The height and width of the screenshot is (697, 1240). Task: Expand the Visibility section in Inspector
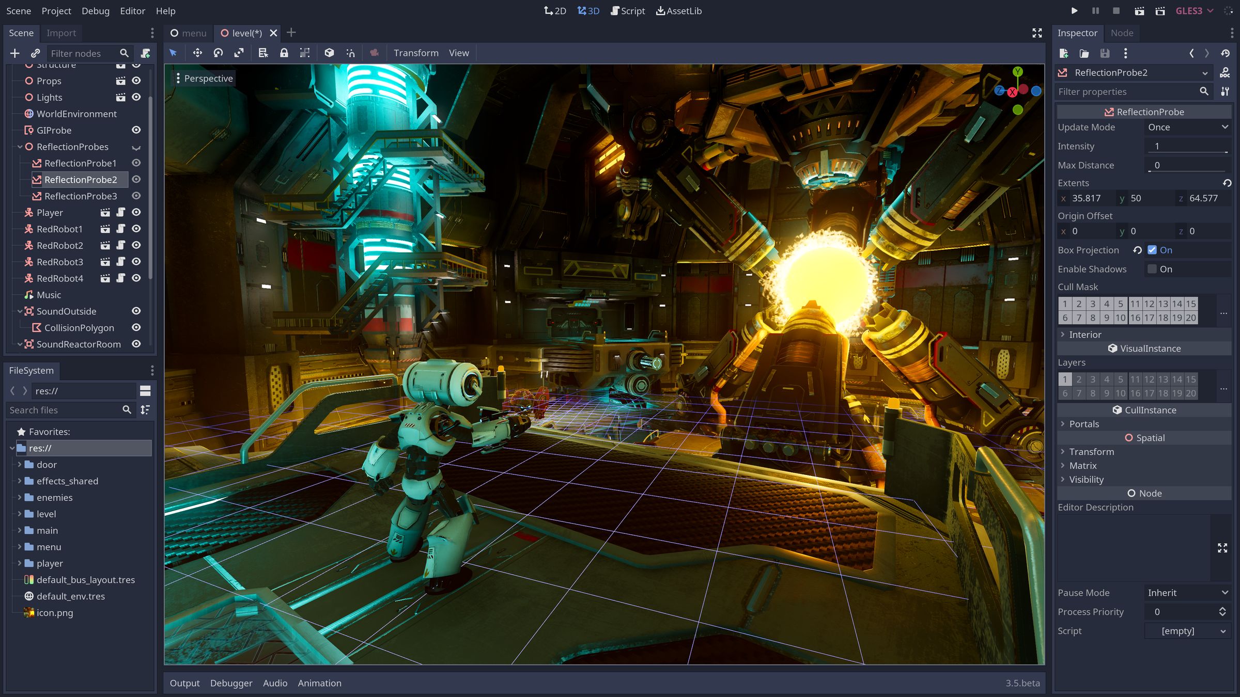pyautogui.click(x=1086, y=479)
